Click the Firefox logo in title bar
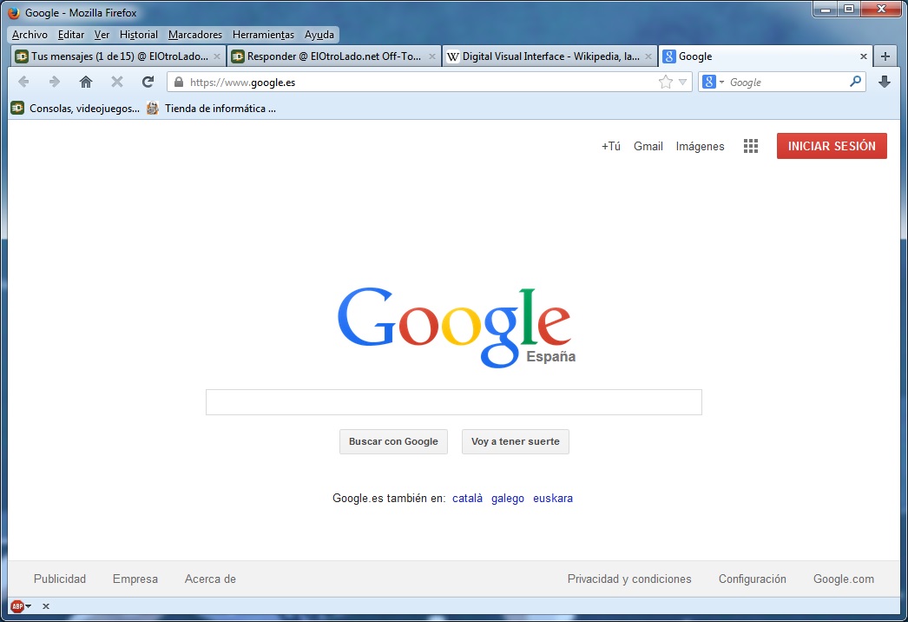The width and height of the screenshot is (908, 622). point(14,12)
